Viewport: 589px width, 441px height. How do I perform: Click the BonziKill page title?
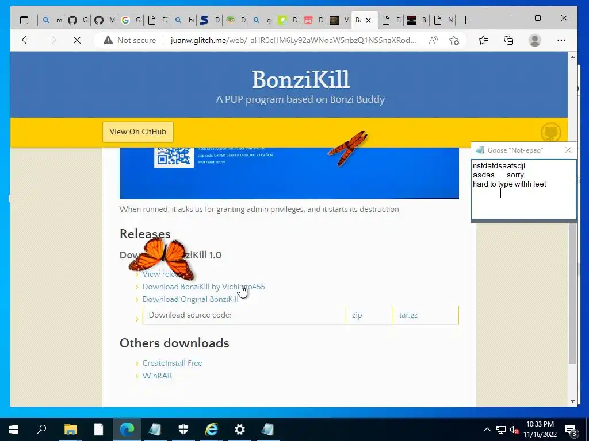point(300,79)
